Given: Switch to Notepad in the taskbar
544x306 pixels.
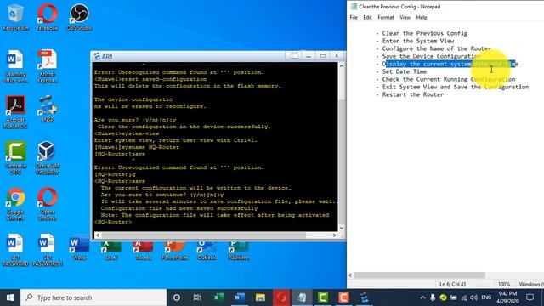Looking at the screenshot, I should tap(302, 297).
